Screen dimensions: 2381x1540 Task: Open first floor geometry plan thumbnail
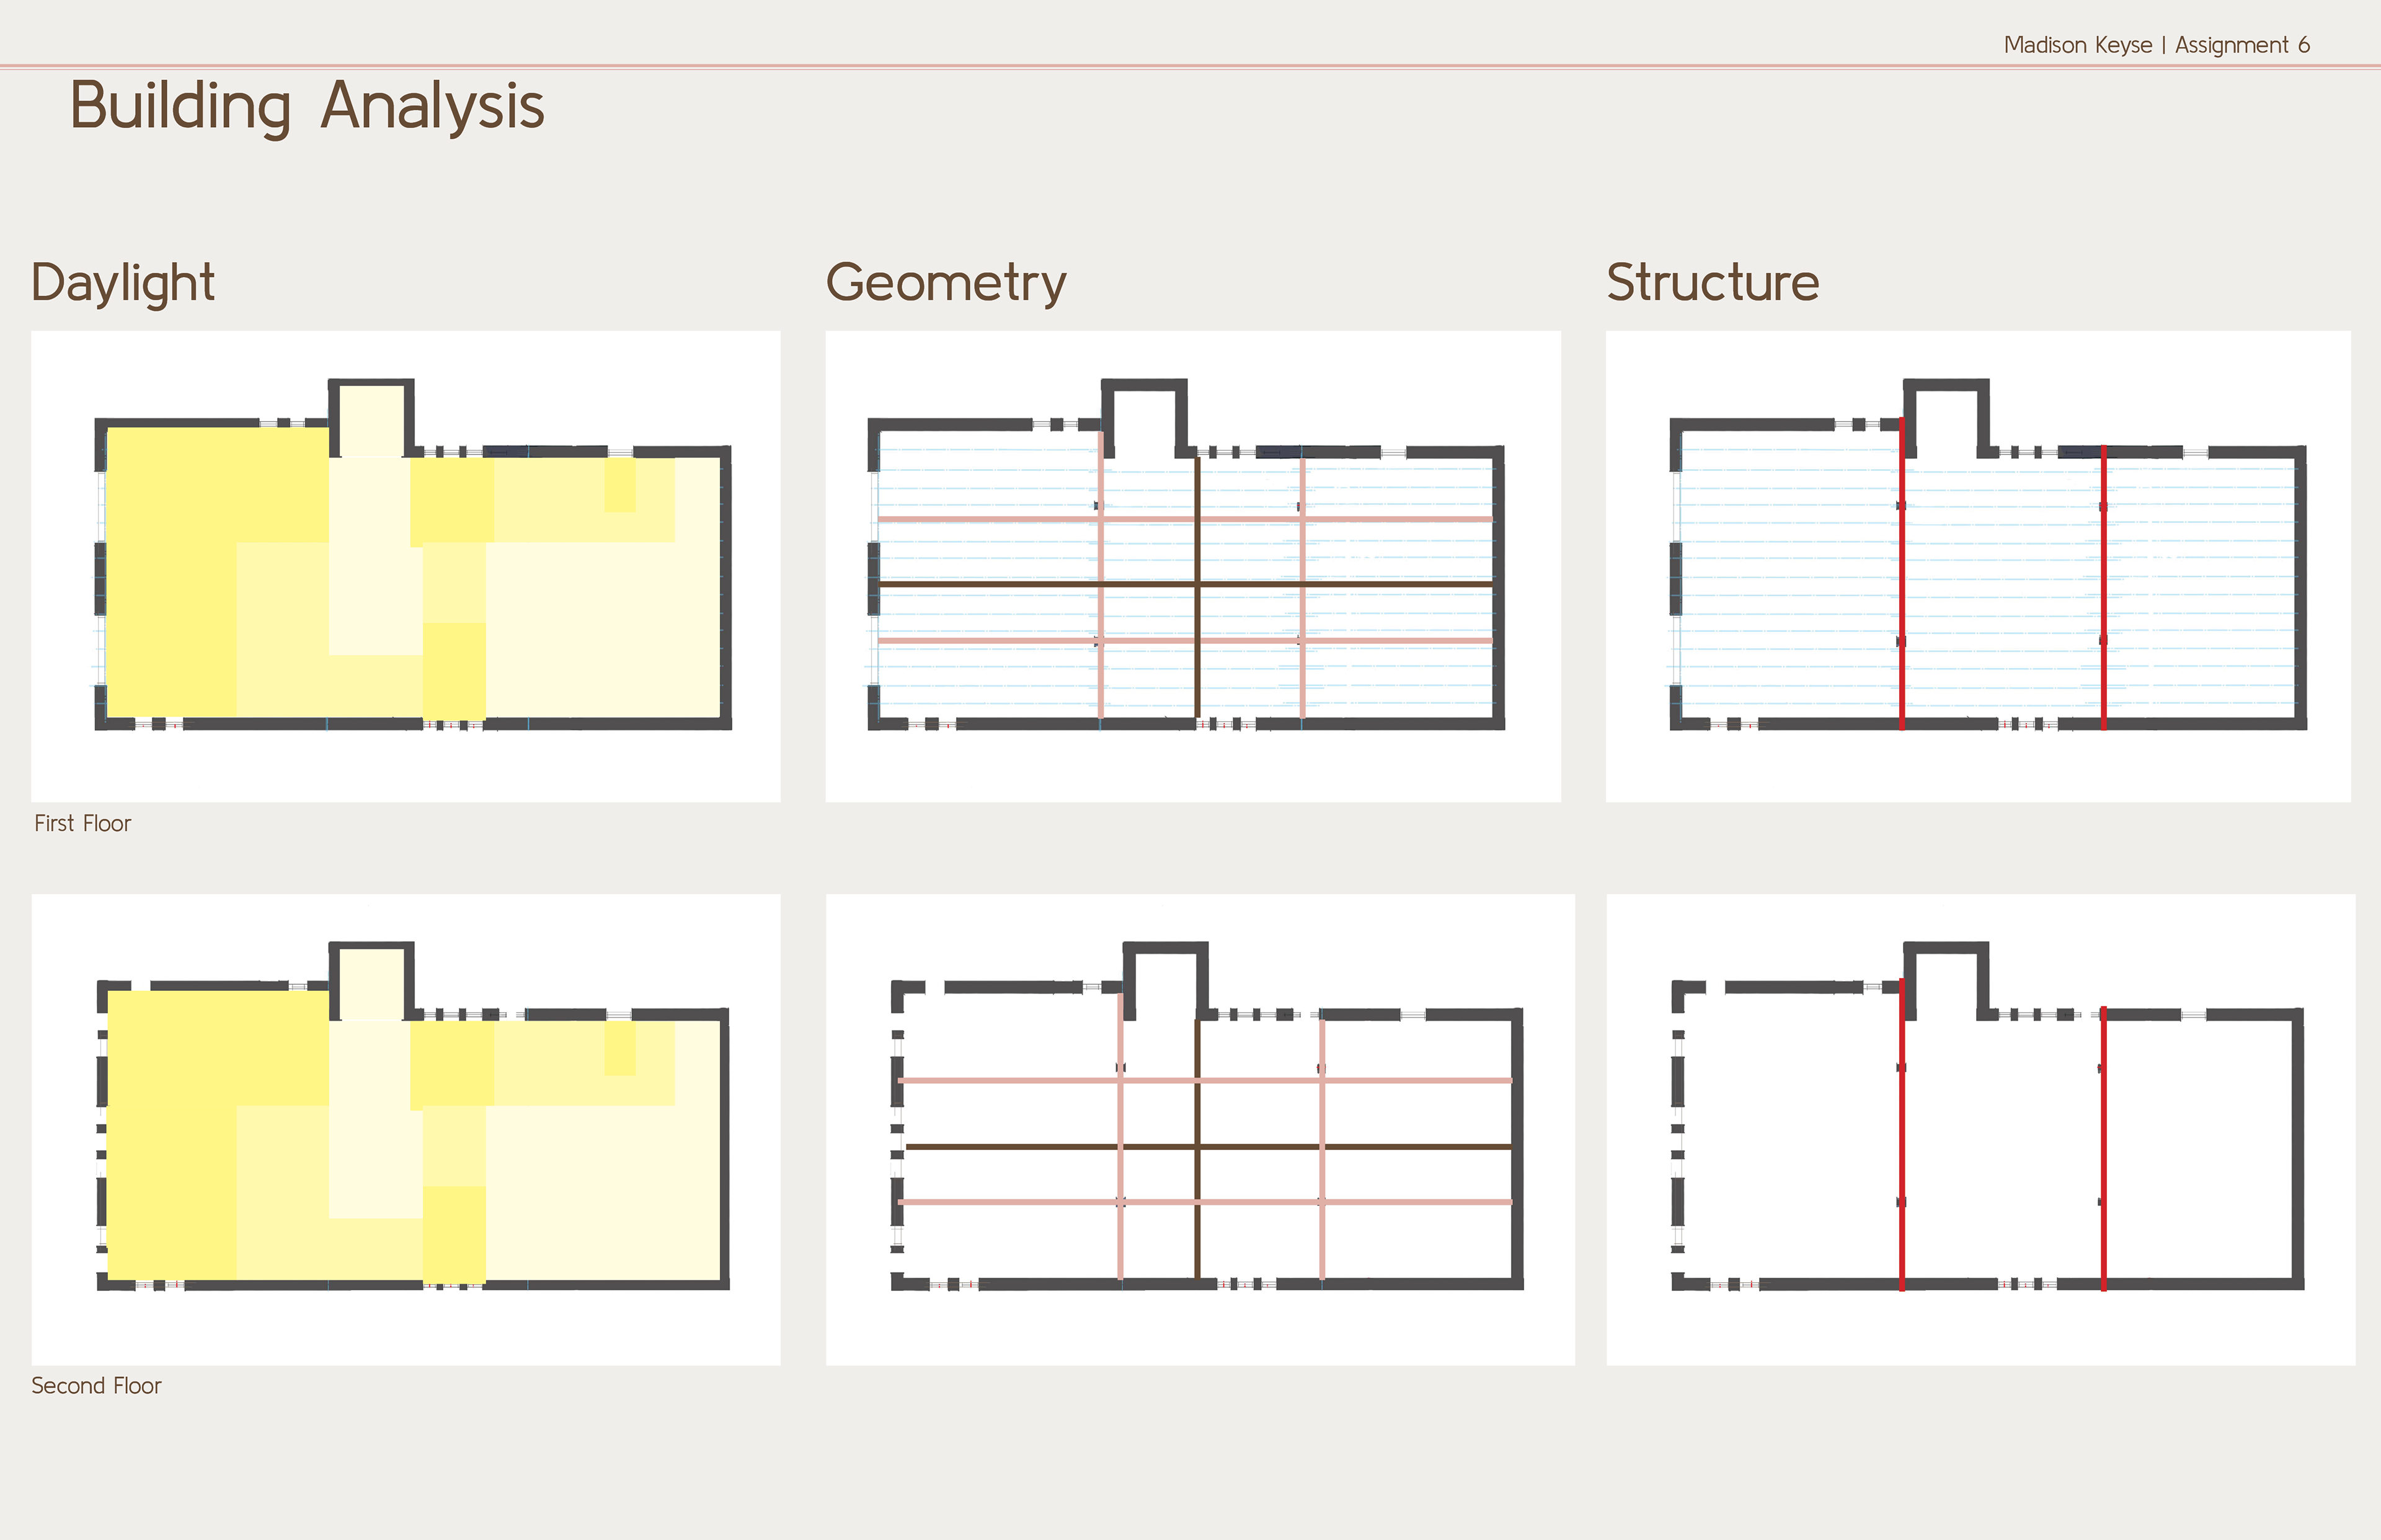(x=1192, y=566)
